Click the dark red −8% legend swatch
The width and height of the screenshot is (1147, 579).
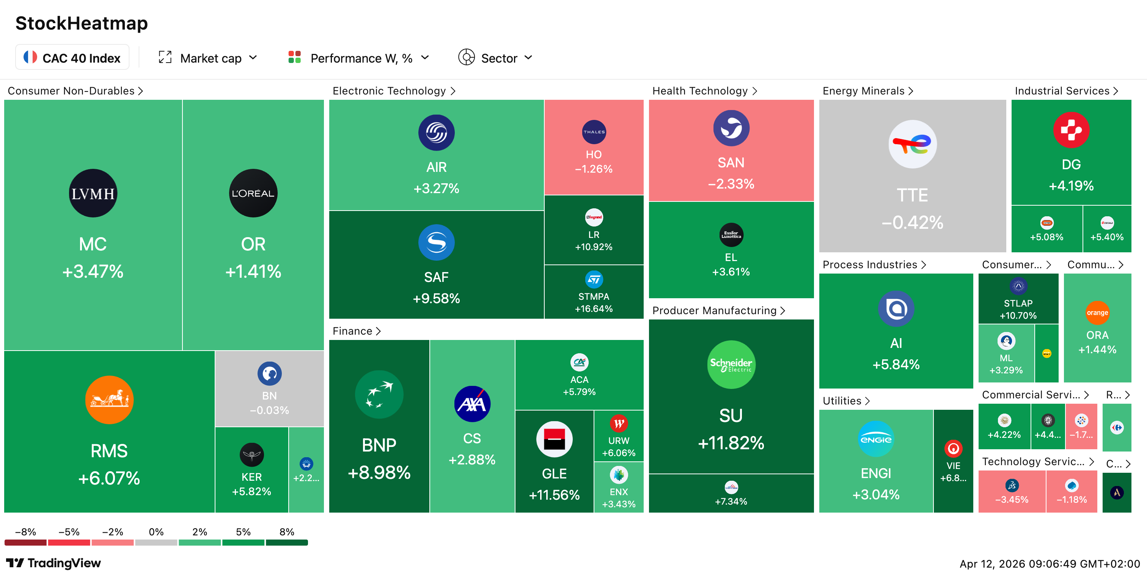25,543
